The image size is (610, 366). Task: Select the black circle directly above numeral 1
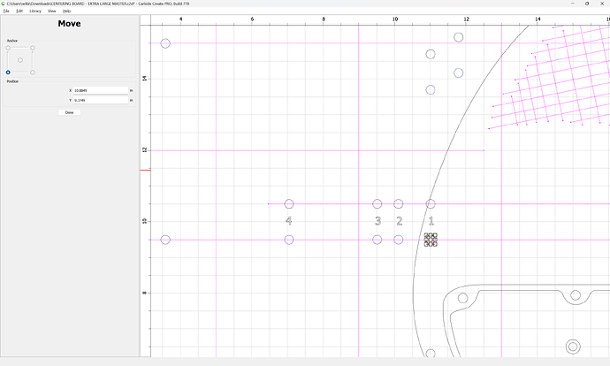[x=431, y=204]
